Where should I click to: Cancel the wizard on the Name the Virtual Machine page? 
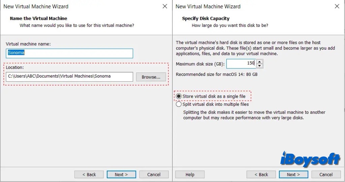(x=154, y=175)
